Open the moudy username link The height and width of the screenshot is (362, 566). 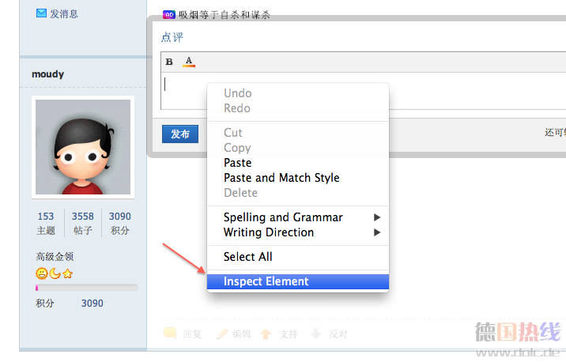47,74
